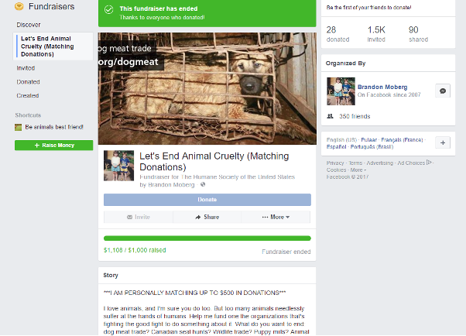Expand the More dropdown menu
The width and height of the screenshot is (466, 336).
pos(276,217)
